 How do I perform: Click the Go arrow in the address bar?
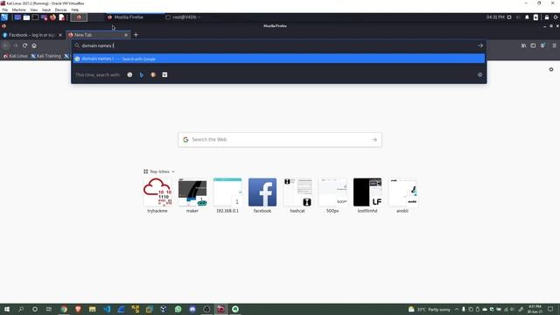pos(480,45)
